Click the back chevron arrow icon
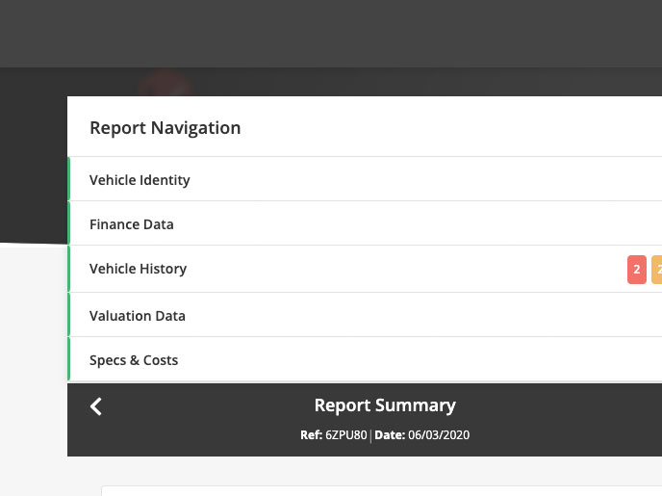This screenshot has height=496, width=662. coord(95,406)
